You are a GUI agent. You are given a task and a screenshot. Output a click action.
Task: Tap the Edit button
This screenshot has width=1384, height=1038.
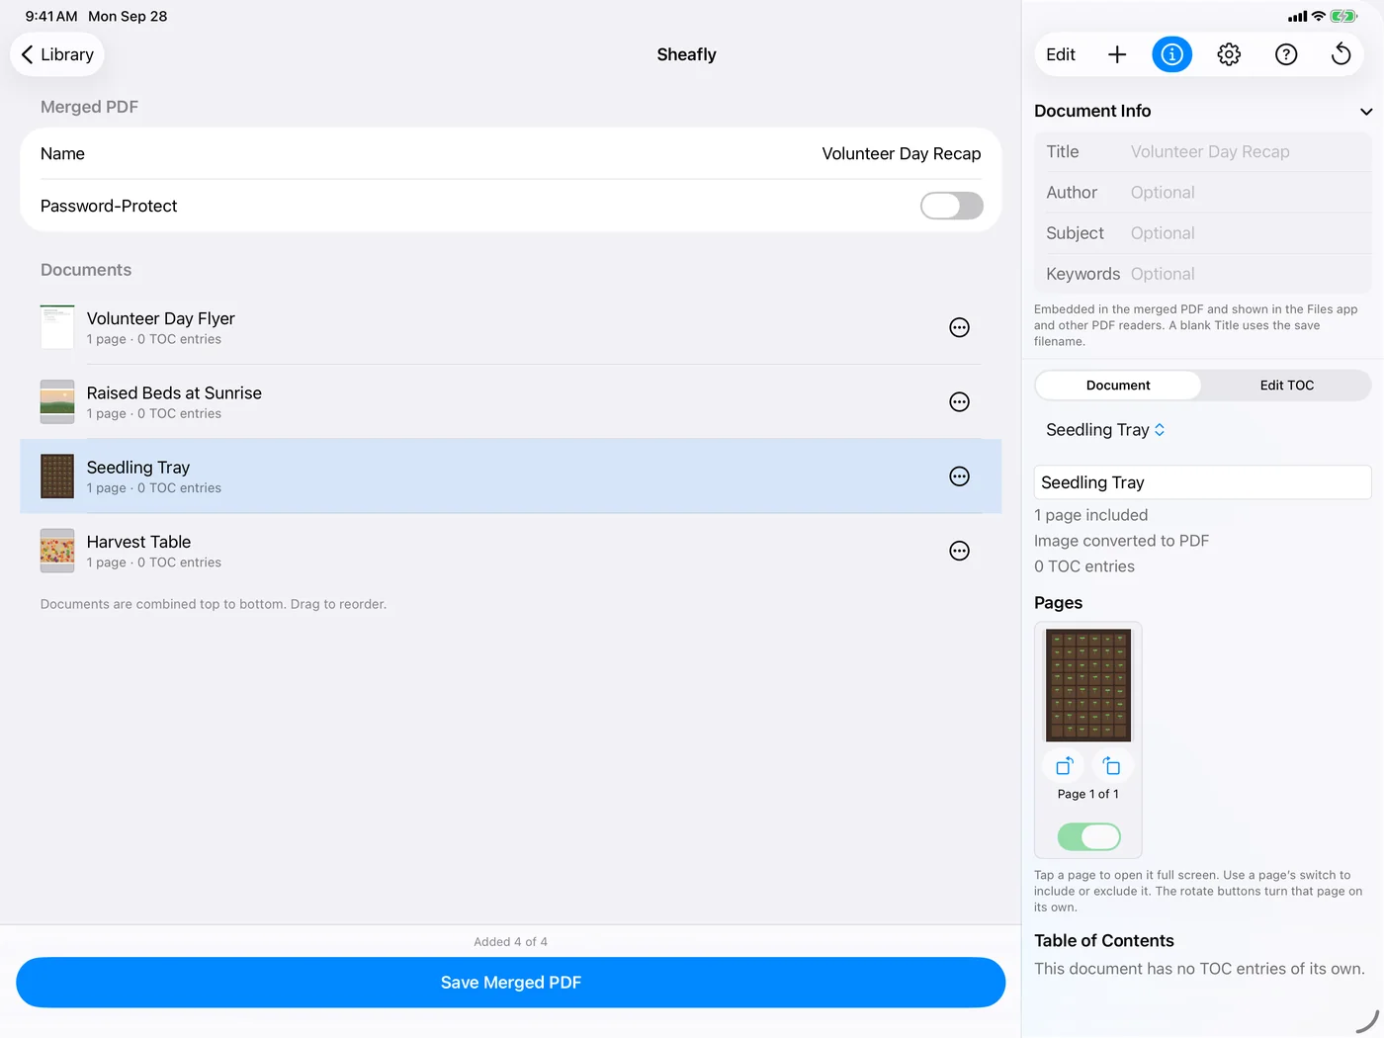tap(1061, 54)
